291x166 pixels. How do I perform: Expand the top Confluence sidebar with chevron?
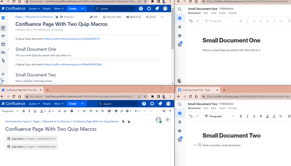click(x=3, y=81)
